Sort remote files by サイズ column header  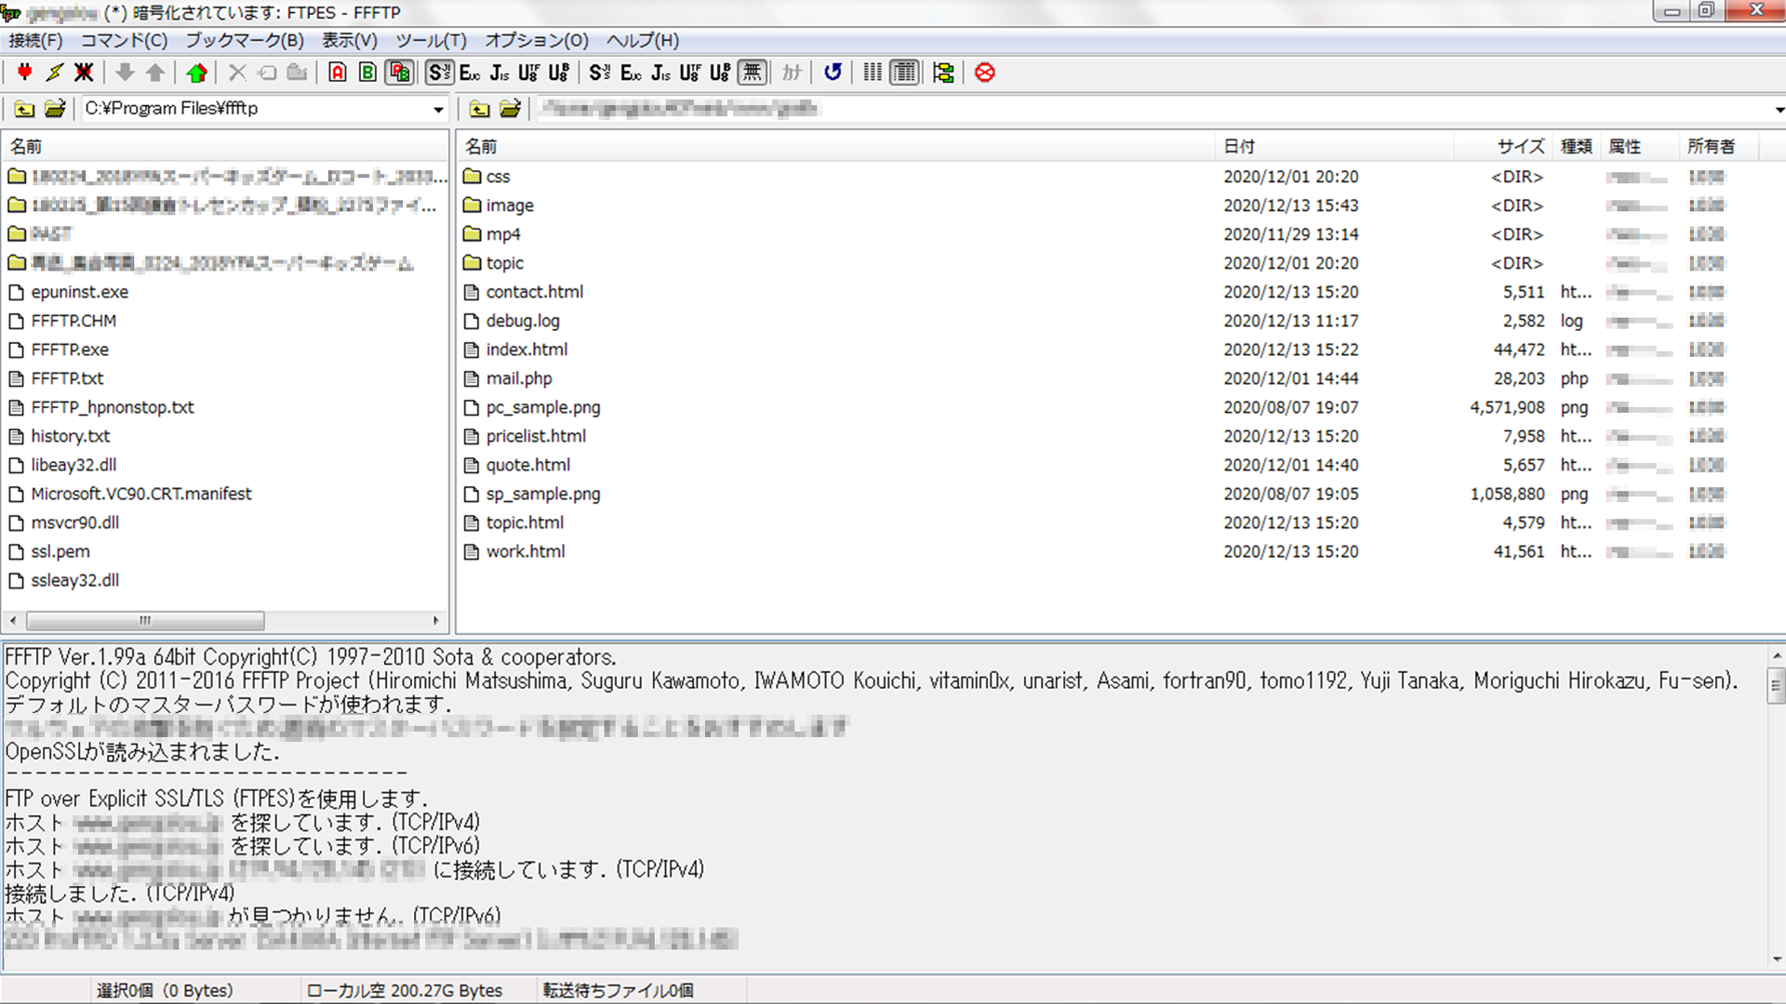pyautogui.click(x=1503, y=146)
